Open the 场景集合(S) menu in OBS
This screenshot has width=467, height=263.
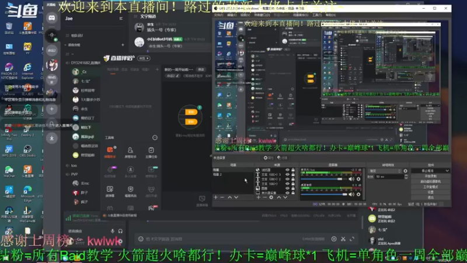300,15
